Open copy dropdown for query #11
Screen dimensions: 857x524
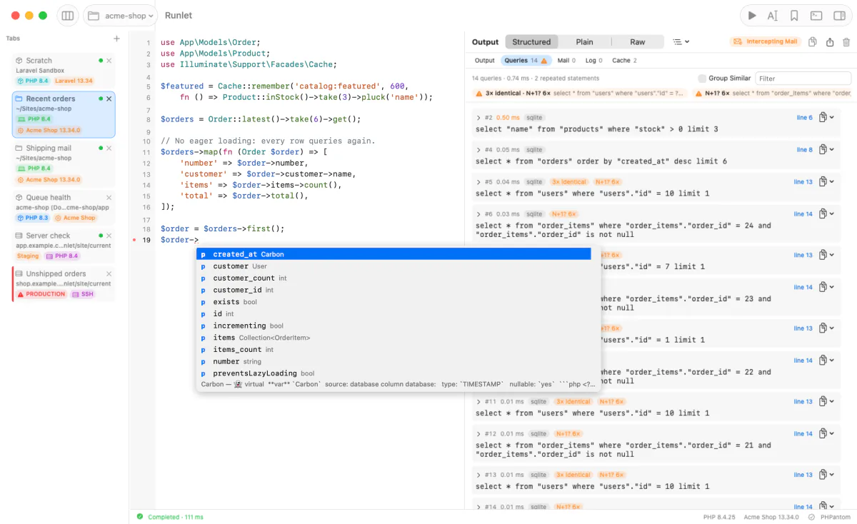point(826,401)
